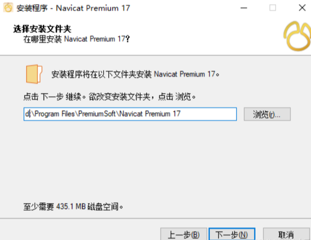Screen dimensions: 311x240
Task: Click the 至少需要 435.1 MB 磁盘空间 text
Action: (x=73, y=207)
